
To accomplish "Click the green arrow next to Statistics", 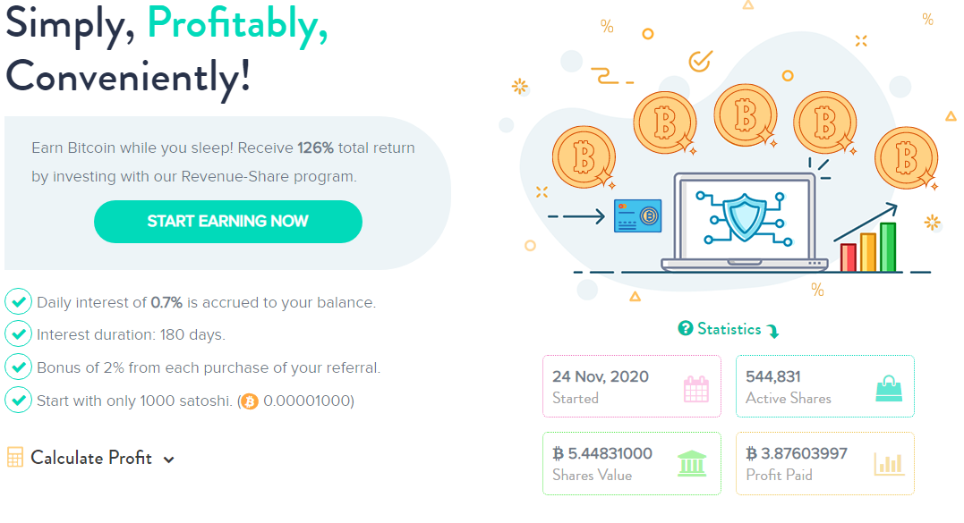I will coord(772,331).
